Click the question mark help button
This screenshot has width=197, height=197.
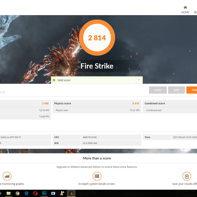coord(139,80)
